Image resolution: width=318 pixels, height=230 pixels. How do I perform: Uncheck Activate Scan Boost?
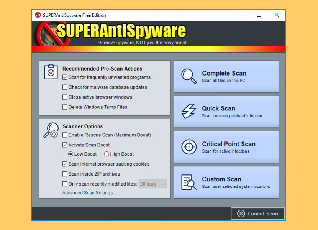[65, 145]
